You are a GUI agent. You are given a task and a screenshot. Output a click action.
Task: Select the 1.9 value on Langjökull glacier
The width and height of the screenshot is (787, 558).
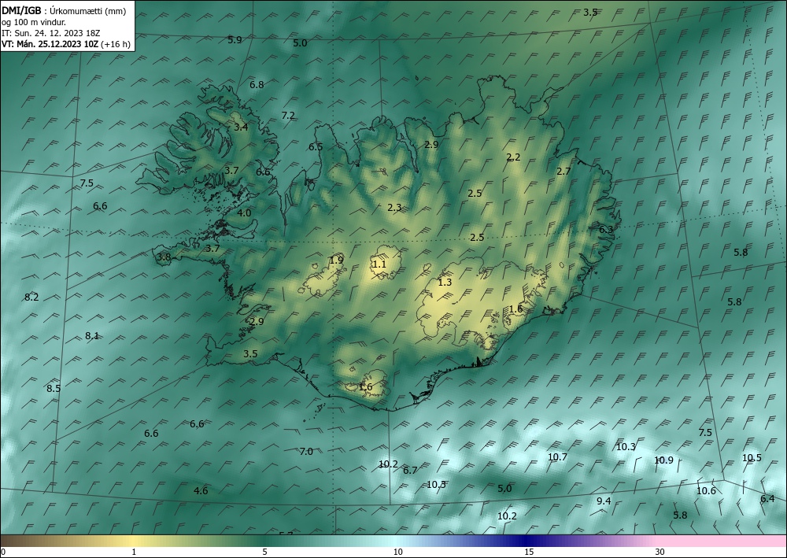click(x=336, y=261)
